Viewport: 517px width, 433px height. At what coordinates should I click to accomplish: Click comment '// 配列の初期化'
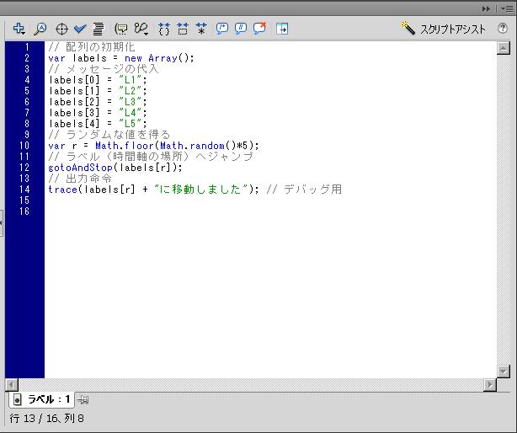click(x=92, y=47)
